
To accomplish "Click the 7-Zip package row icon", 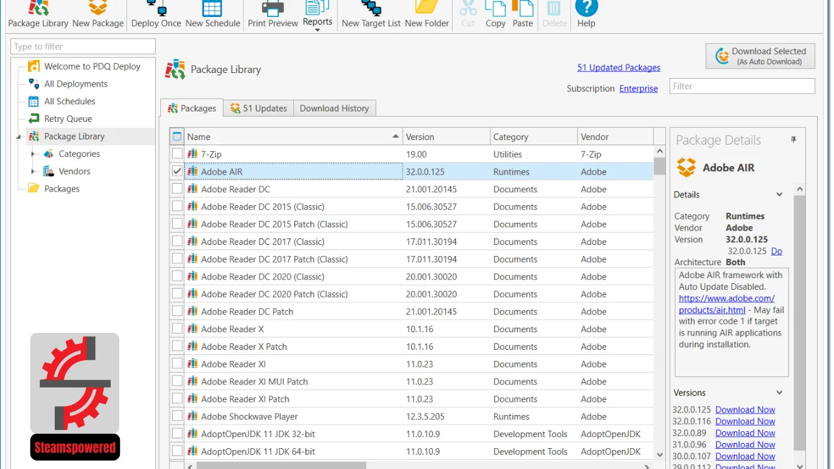I will [192, 154].
